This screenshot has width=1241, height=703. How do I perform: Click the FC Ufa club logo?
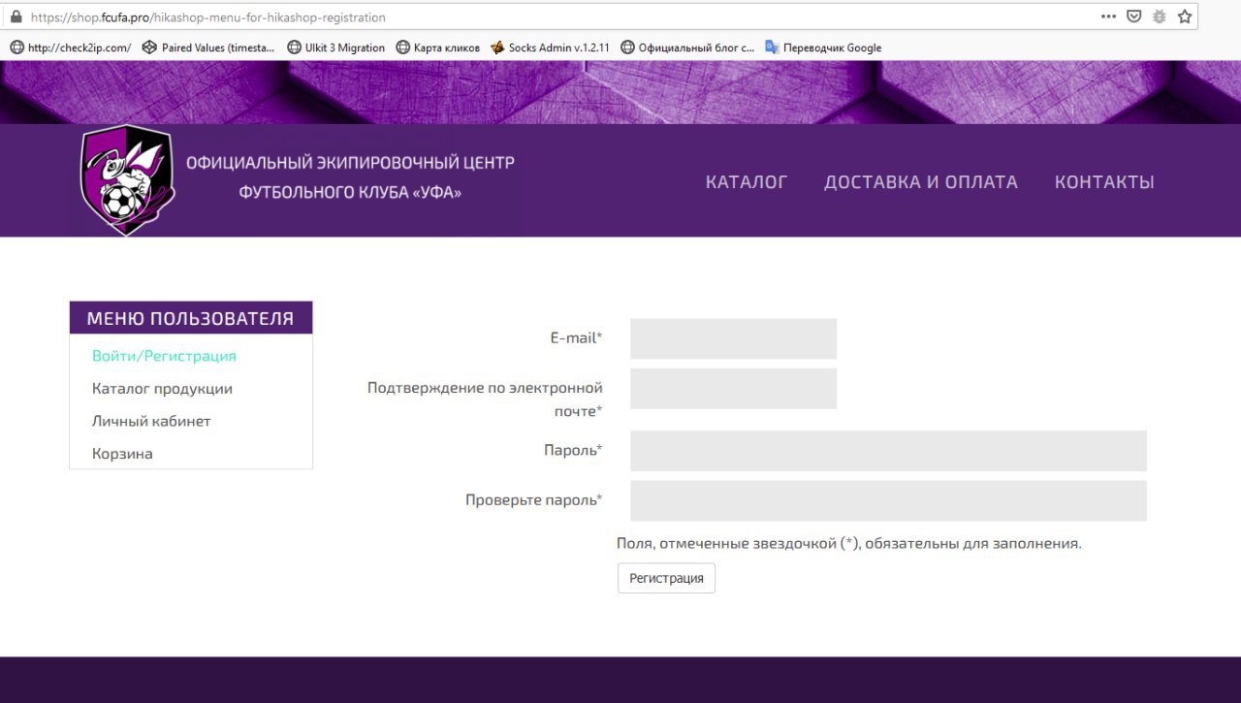[127, 181]
